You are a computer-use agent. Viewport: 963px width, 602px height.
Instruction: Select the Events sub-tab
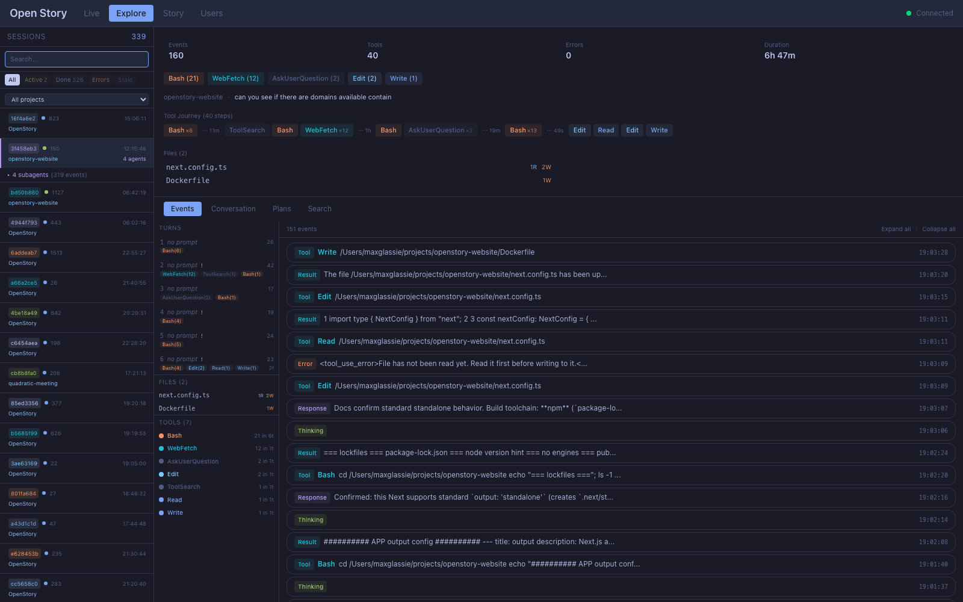pos(182,209)
